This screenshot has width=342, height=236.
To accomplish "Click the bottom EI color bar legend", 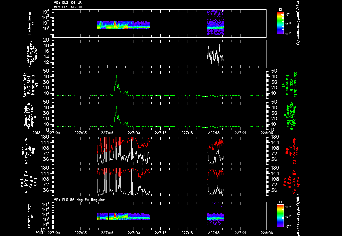I will pyautogui.click(x=280, y=216).
